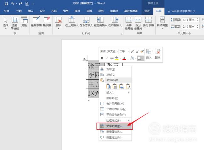This screenshot has width=204, height=150.
Task: Click the center alignment icon in mini toolbar
Action: point(112,58)
